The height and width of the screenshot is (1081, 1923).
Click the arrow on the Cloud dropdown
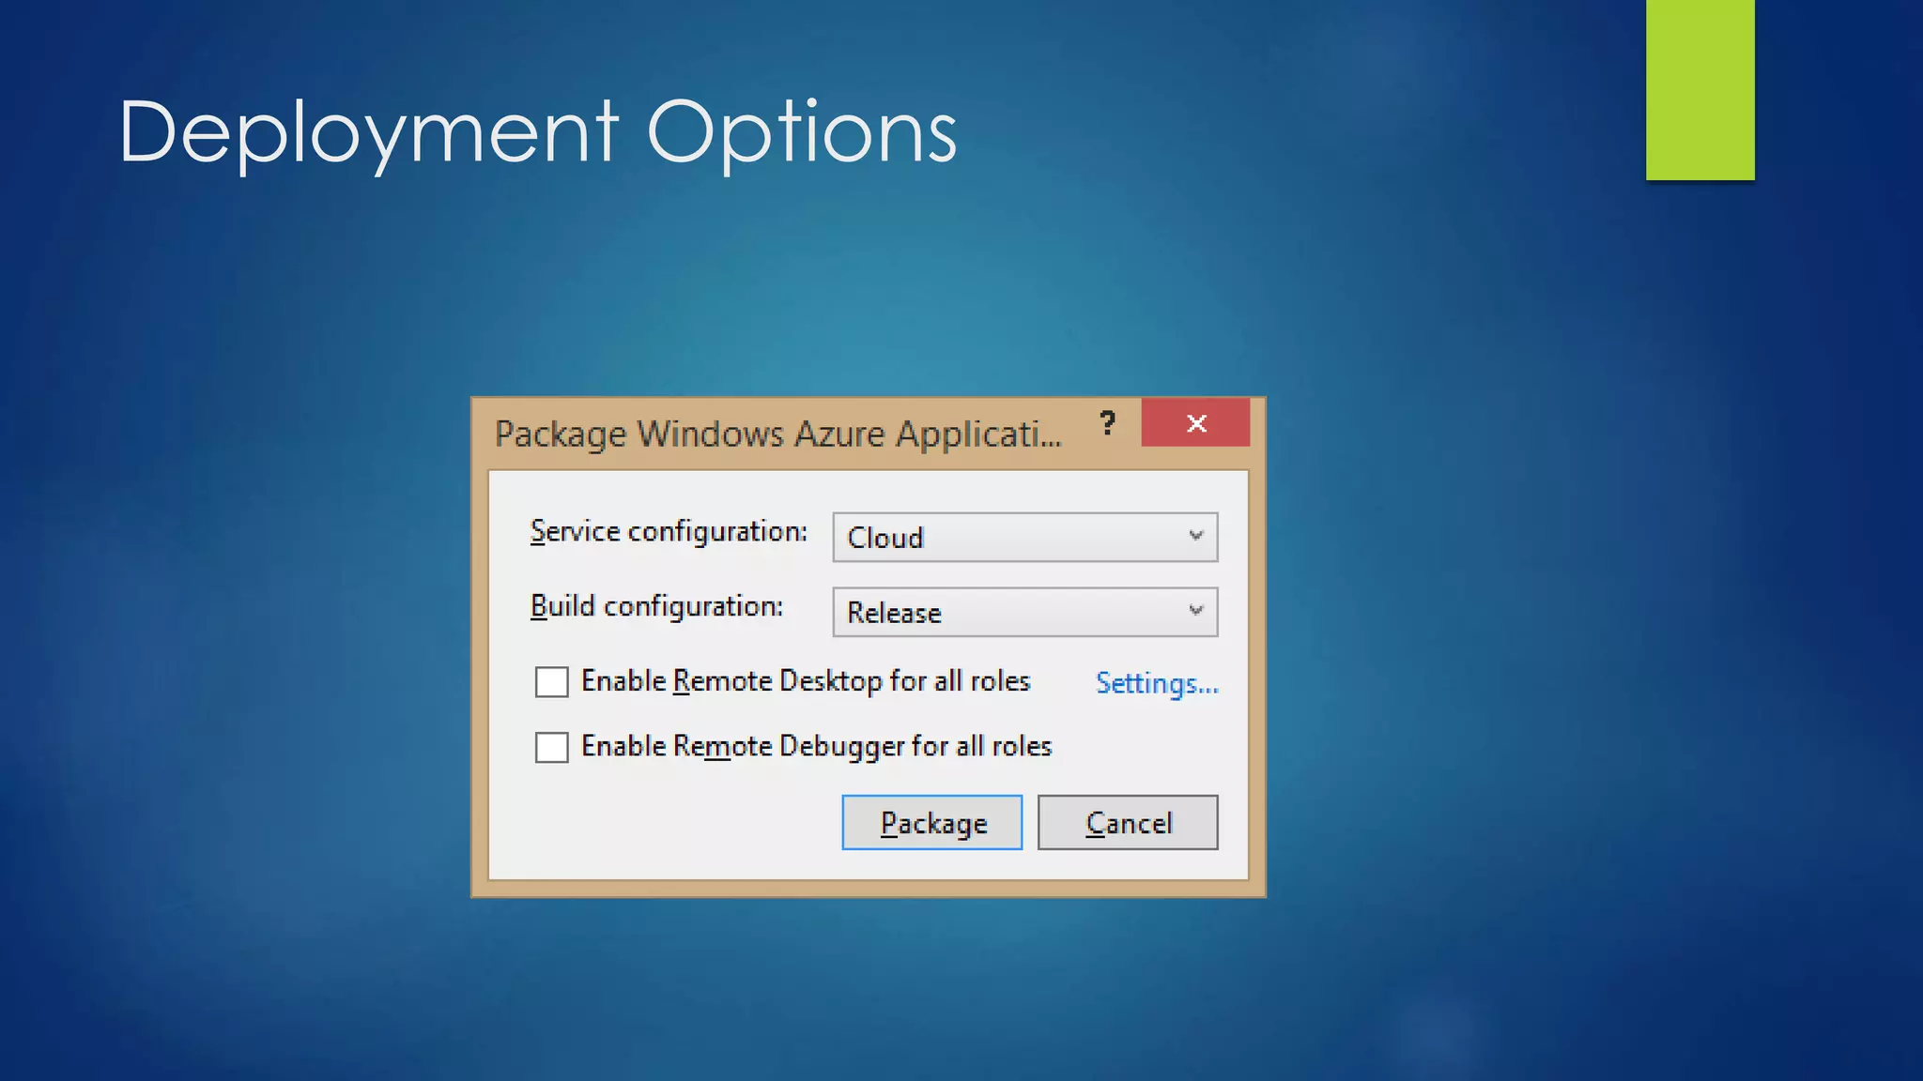pos(1195,536)
